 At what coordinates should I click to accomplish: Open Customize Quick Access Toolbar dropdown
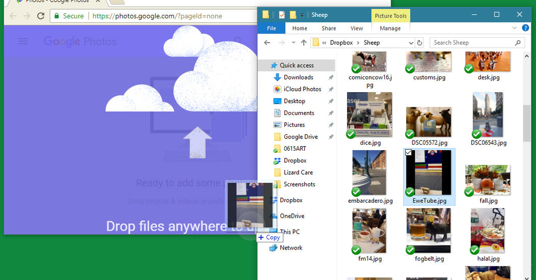pyautogui.click(x=302, y=15)
